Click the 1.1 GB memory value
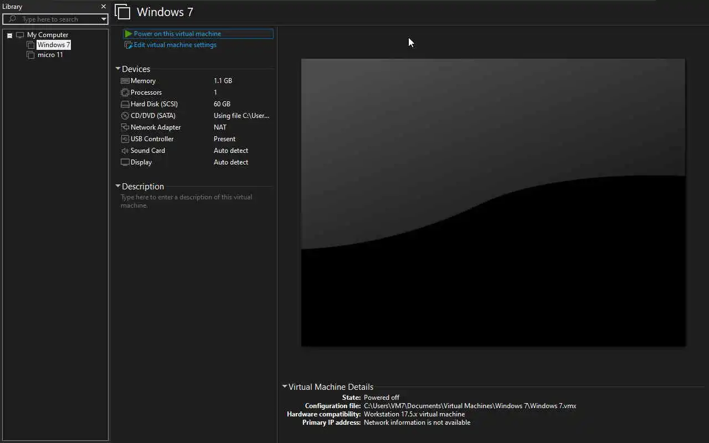709x443 pixels. [223, 81]
